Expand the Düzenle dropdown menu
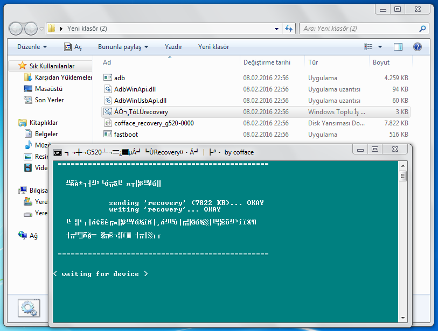The image size is (438, 331). pyautogui.click(x=32, y=47)
